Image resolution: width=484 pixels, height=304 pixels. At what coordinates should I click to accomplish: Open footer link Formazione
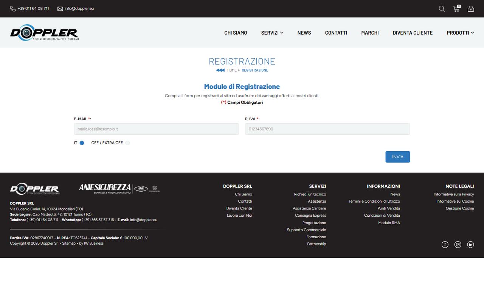[316, 237]
